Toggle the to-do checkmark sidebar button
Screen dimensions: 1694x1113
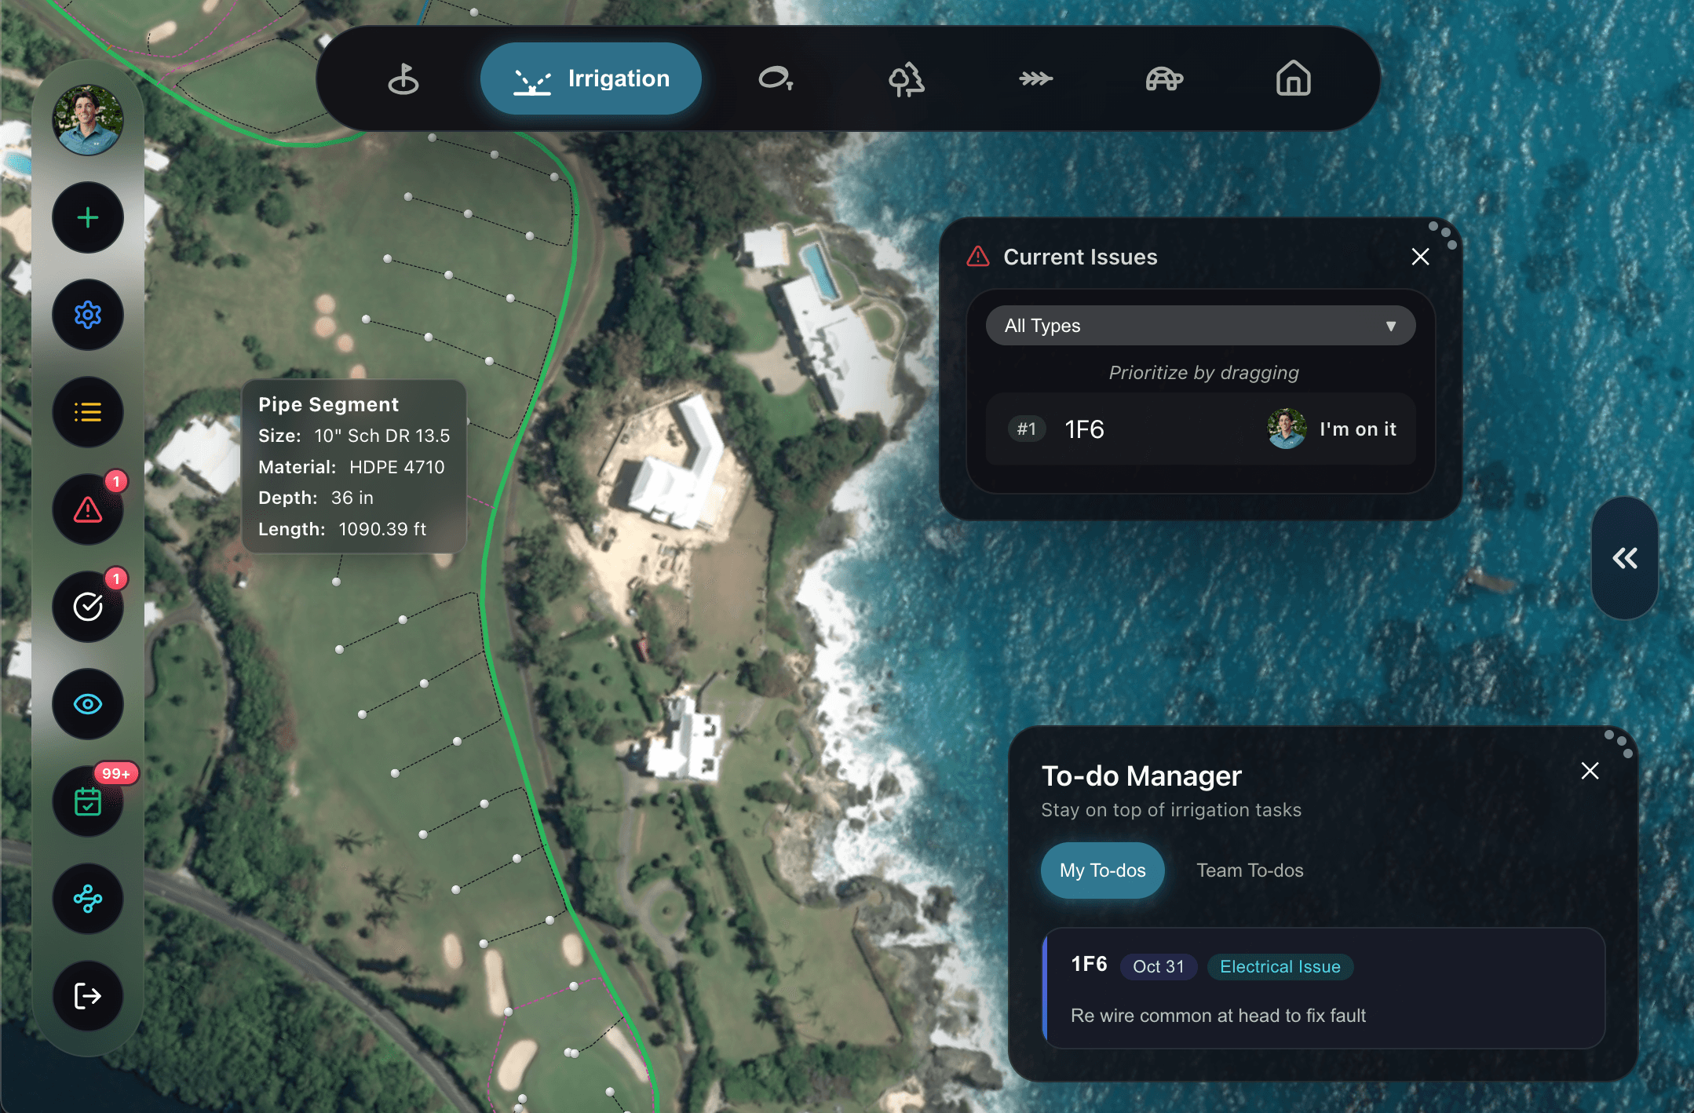[88, 607]
